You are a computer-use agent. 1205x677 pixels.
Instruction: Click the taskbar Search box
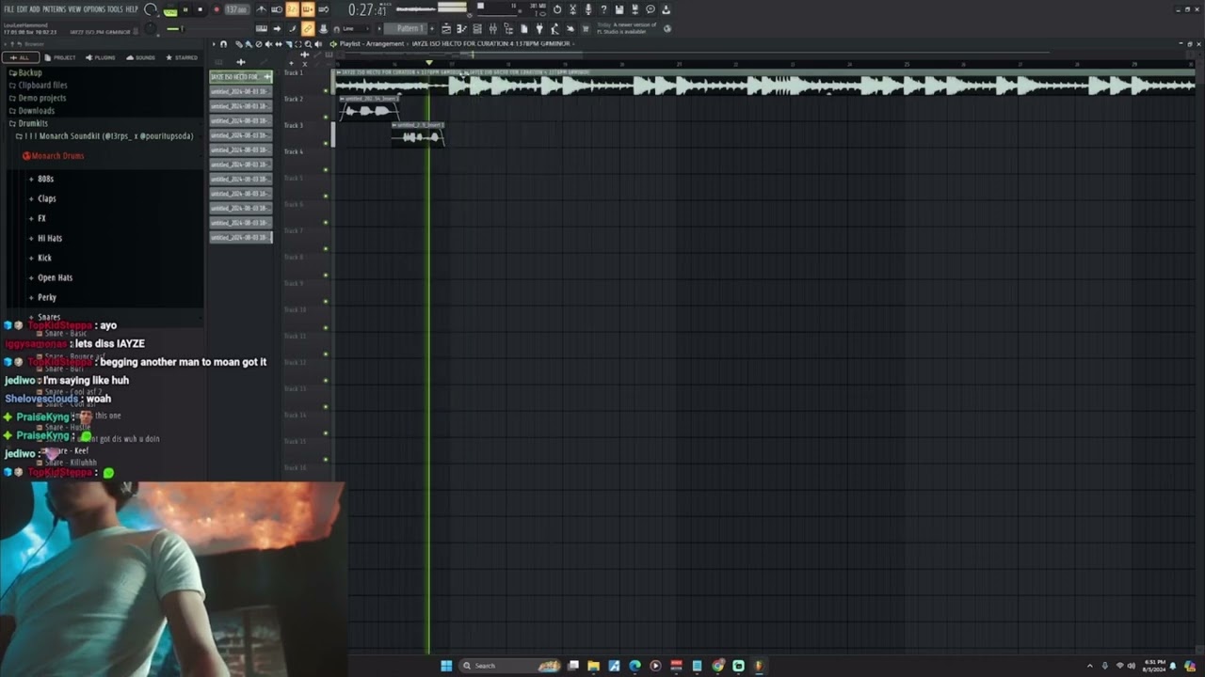(x=510, y=666)
